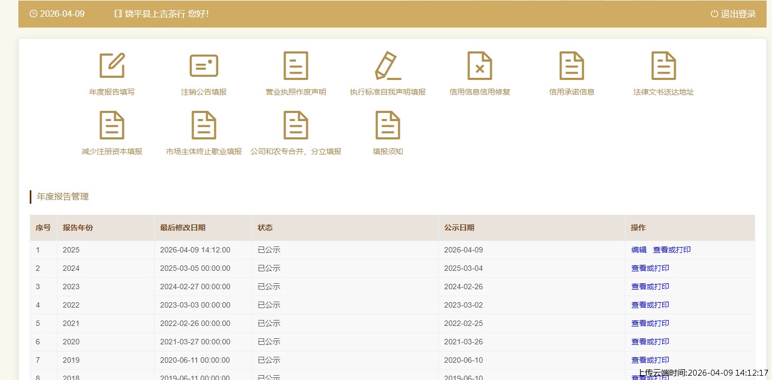This screenshot has width=772, height=380.
Task: Click the 信用承诺信息 document icon
Action: (572, 66)
